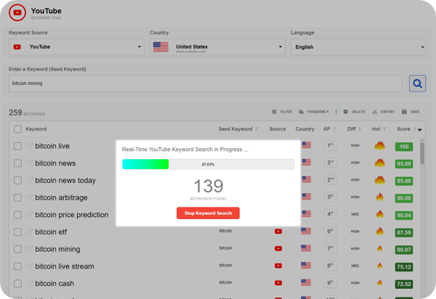This screenshot has width=436, height=299.
Task: Check the bitcoin mining row checkbox
Action: click(17, 250)
